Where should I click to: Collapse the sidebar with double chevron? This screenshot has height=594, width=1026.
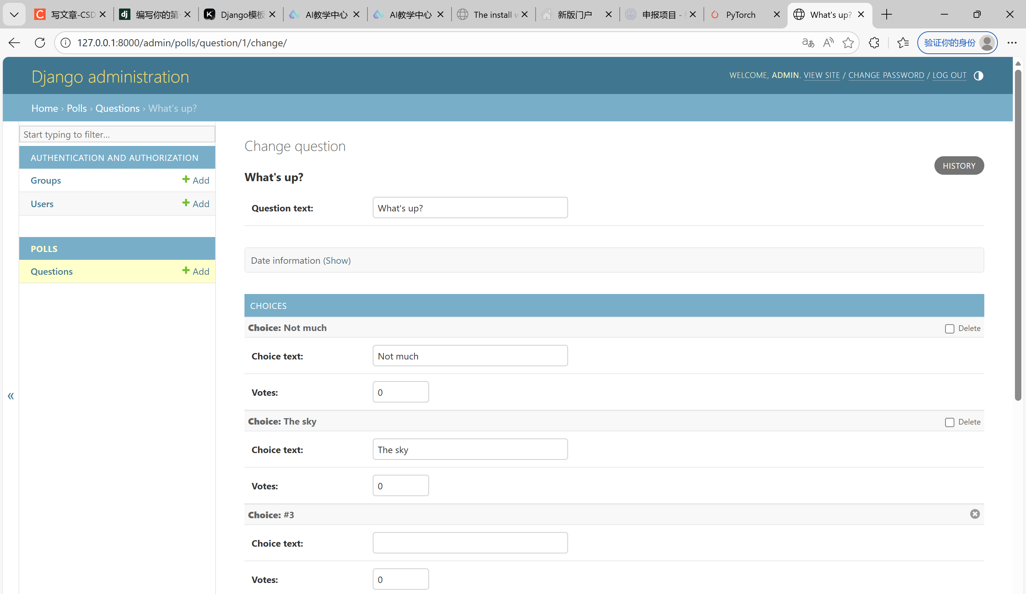(11, 396)
